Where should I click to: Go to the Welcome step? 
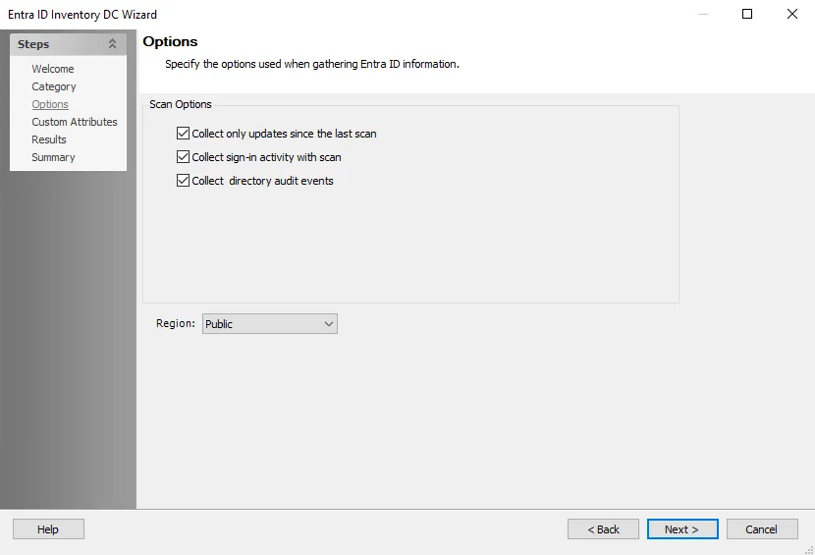(x=52, y=69)
